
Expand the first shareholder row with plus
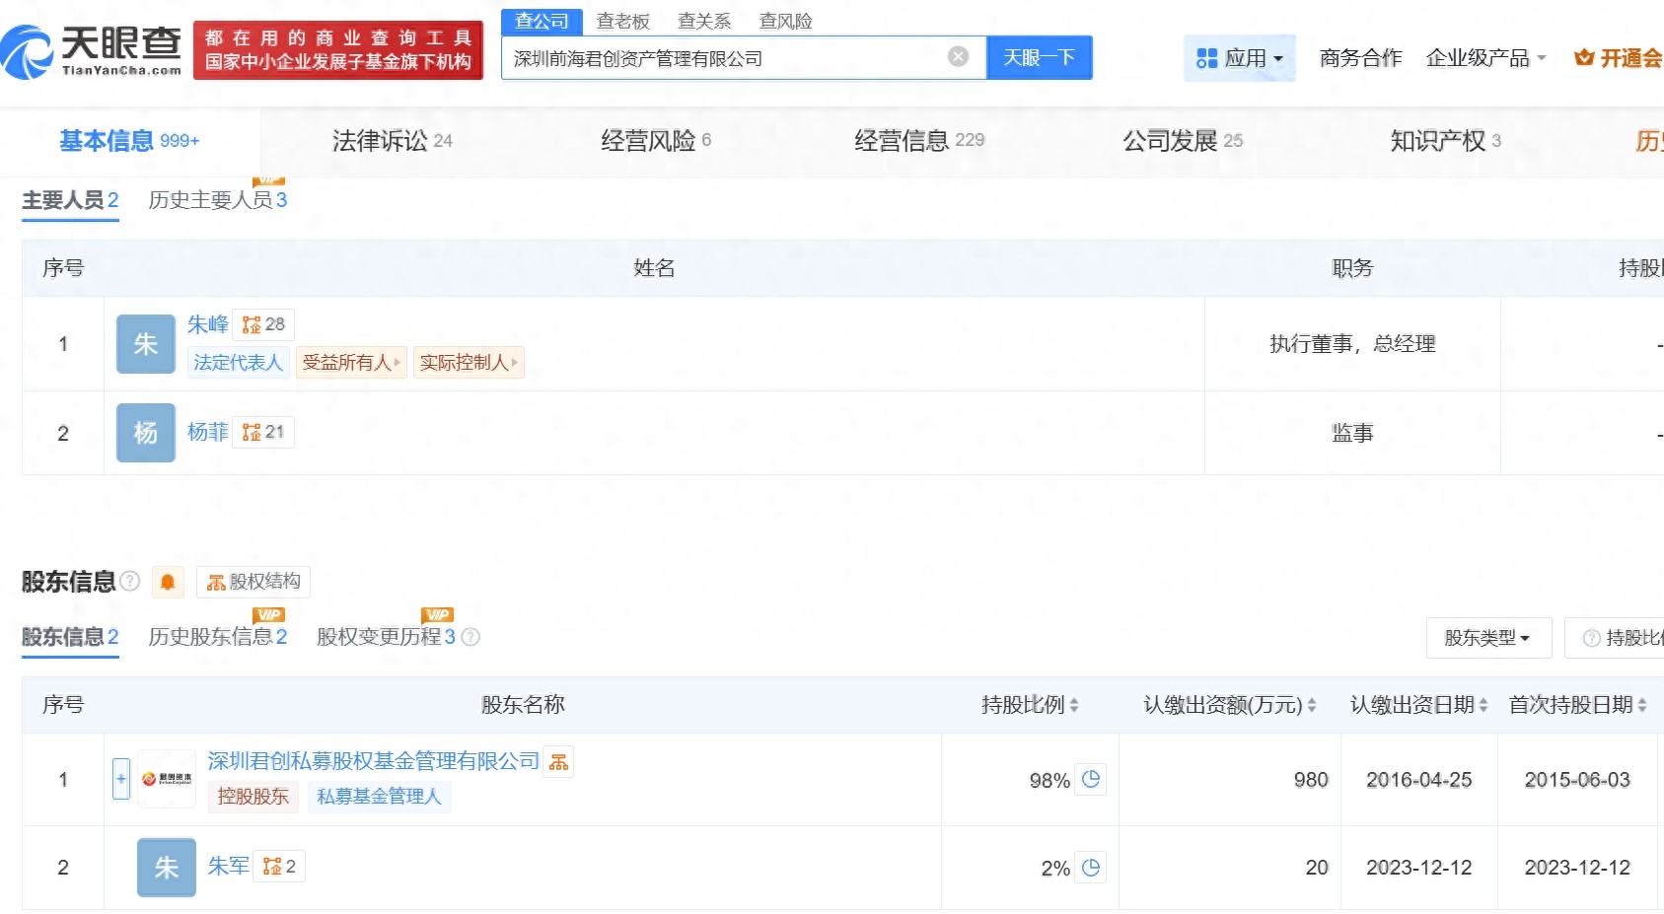[x=121, y=779]
